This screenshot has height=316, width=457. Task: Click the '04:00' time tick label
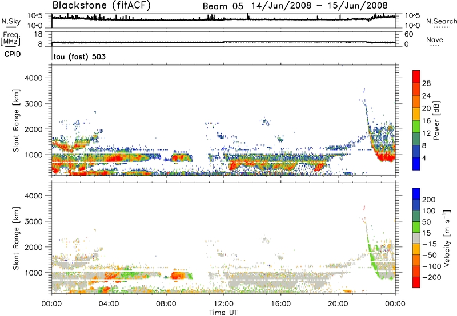tap(109, 304)
